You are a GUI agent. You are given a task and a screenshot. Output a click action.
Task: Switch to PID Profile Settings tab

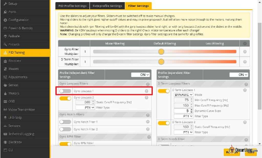coord(72,6)
